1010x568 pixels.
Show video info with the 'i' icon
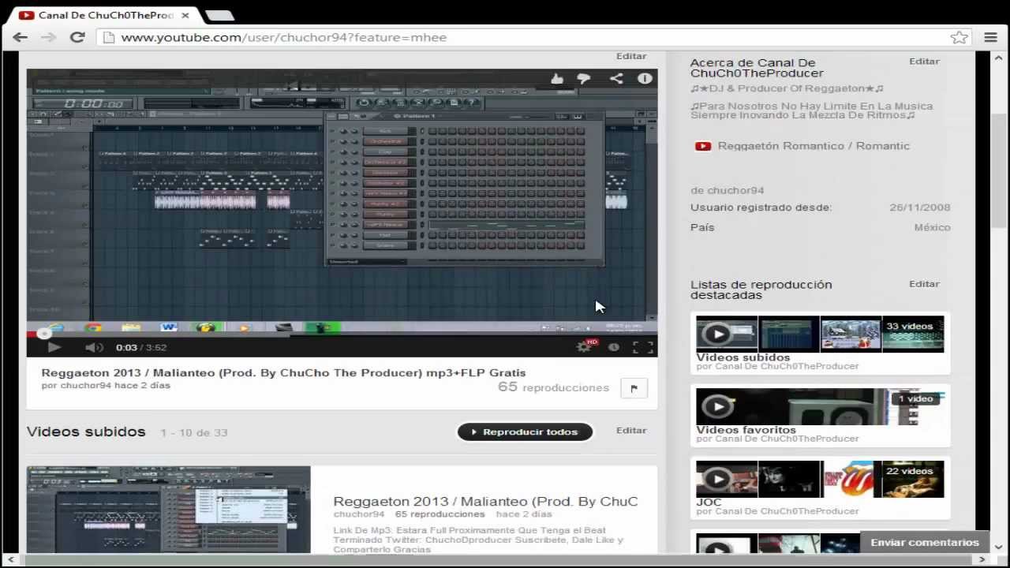tap(645, 78)
